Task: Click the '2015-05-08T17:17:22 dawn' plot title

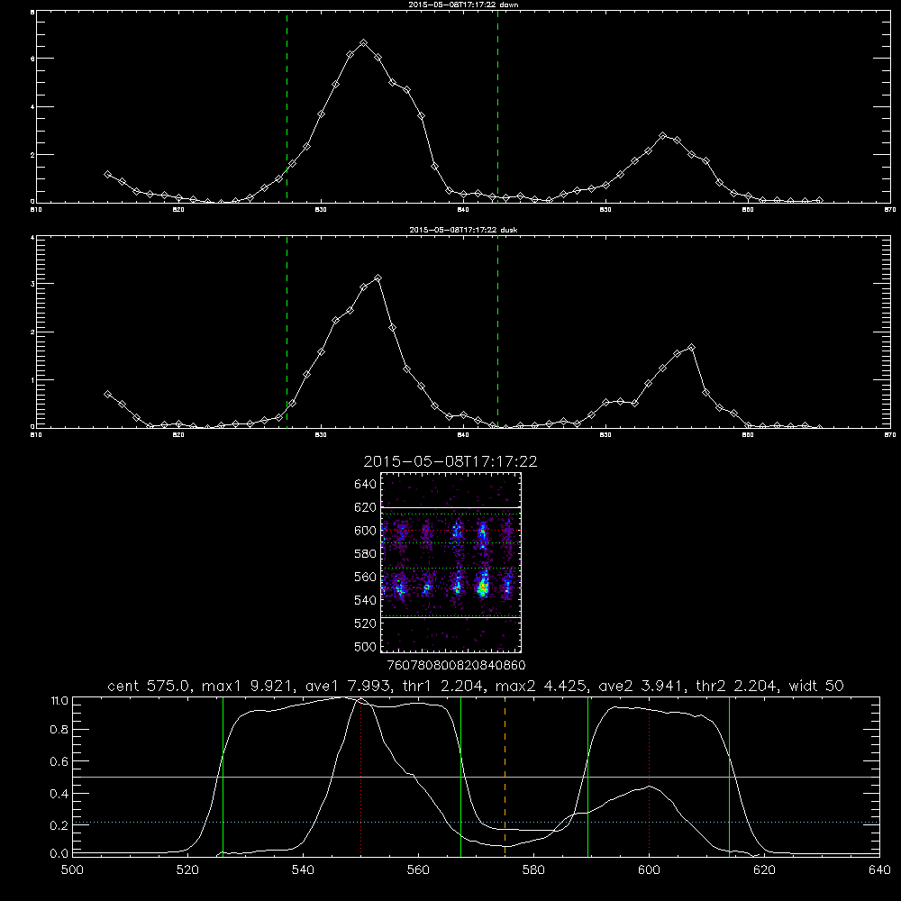Action: [463, 5]
